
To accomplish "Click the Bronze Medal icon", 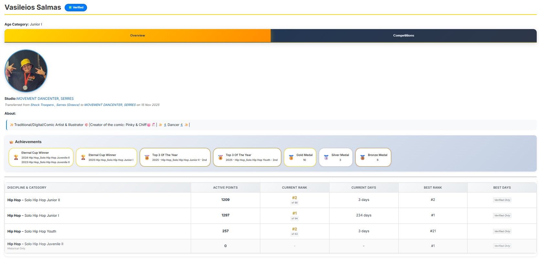I will coord(362,157).
